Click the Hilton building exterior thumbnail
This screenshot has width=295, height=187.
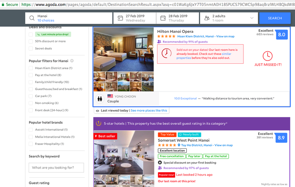(x=124, y=86)
